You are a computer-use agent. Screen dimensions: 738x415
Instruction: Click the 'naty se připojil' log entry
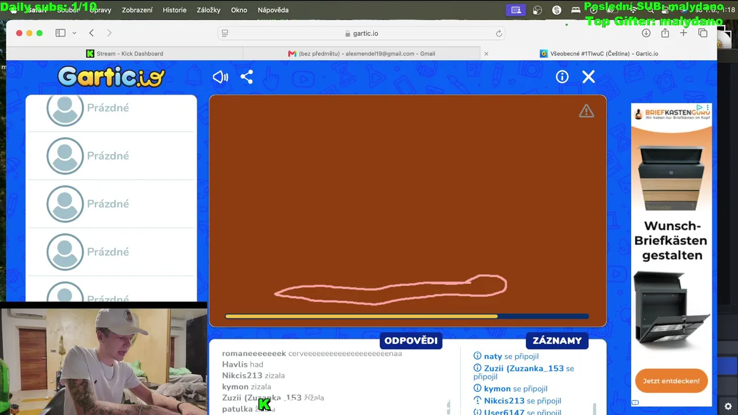pos(506,357)
